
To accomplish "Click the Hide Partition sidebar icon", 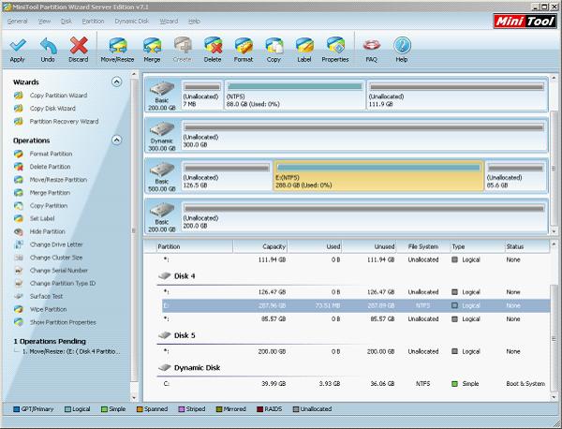I will (x=19, y=231).
